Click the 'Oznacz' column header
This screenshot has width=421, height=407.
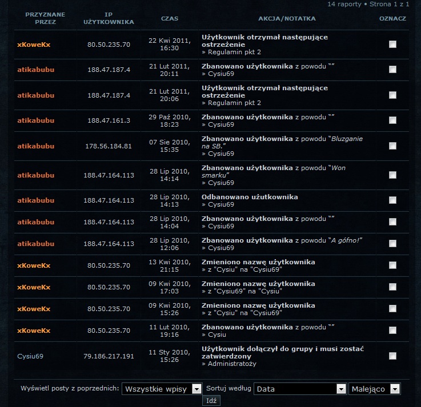coord(392,18)
